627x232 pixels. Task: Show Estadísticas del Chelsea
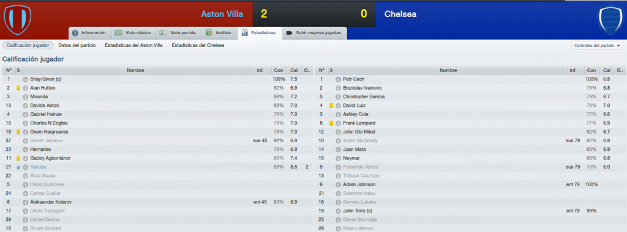tap(198, 45)
